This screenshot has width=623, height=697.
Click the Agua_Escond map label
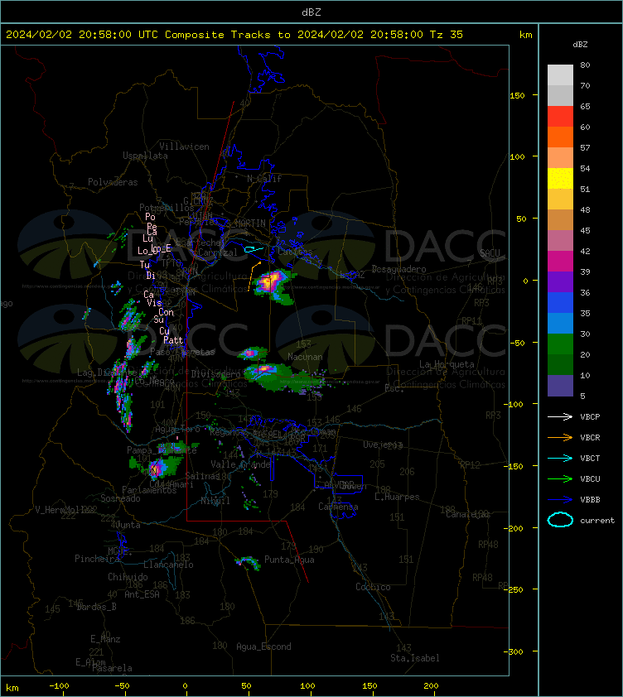coord(263,647)
